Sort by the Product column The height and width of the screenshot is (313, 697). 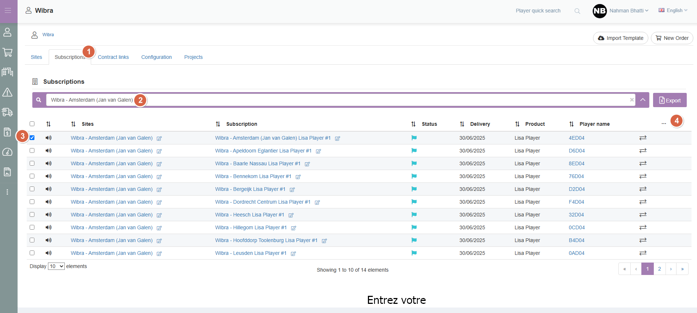517,124
